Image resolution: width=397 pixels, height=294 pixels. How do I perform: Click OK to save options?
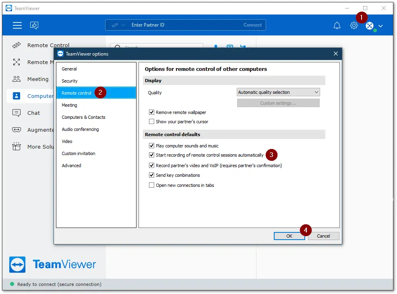click(x=289, y=236)
